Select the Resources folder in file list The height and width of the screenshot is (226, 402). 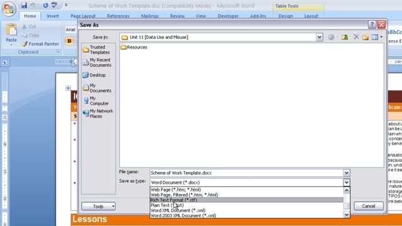click(x=134, y=47)
